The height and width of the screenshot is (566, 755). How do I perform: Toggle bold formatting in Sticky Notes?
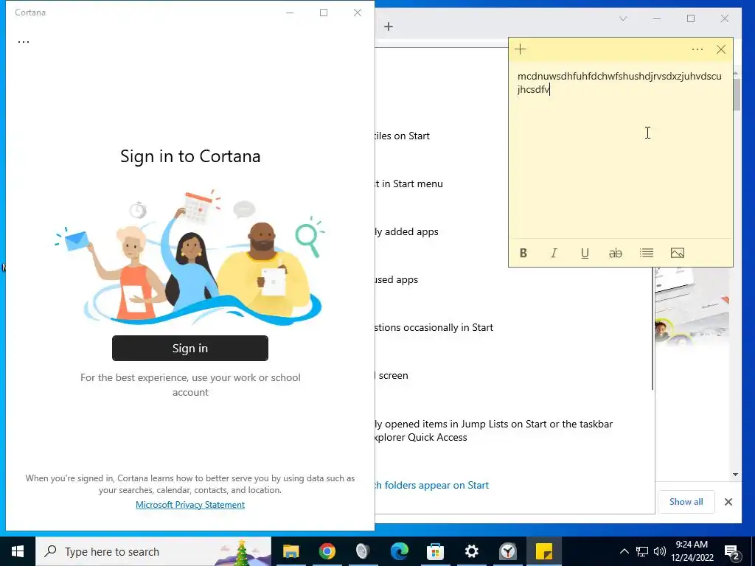pyautogui.click(x=523, y=254)
